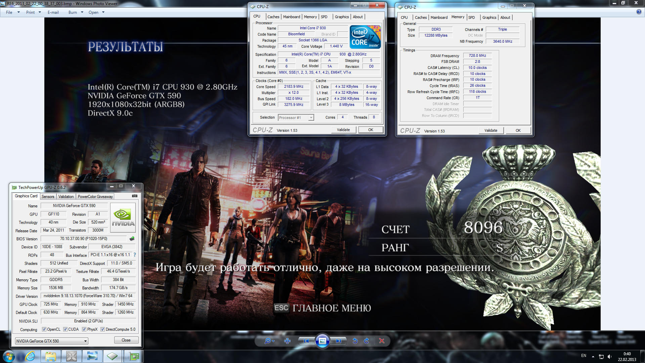Rotate image clockwise
The image size is (645, 363).
[x=367, y=341]
